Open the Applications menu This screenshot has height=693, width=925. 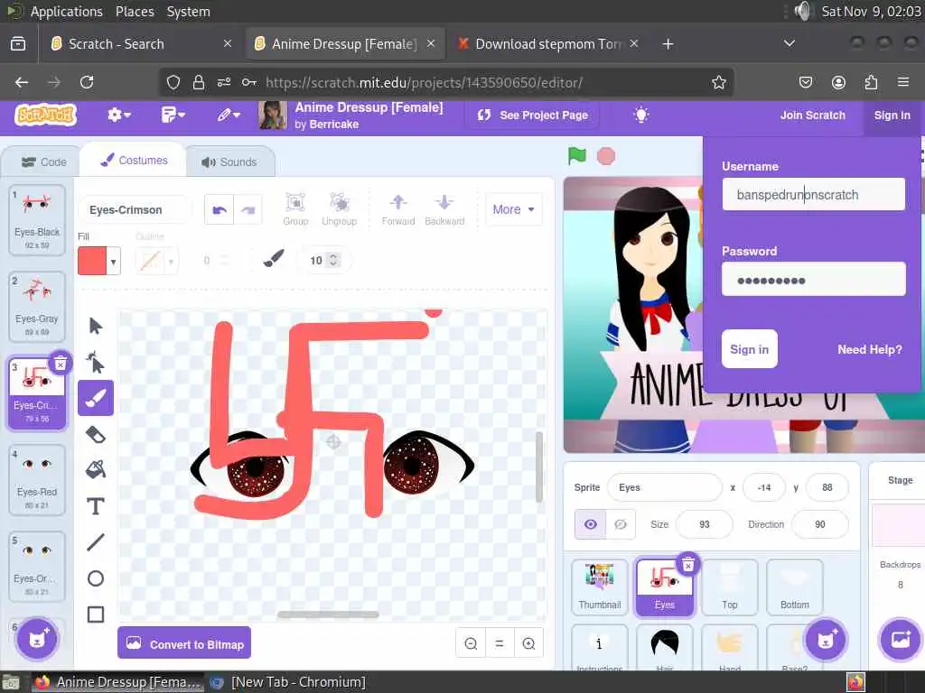[x=66, y=11]
